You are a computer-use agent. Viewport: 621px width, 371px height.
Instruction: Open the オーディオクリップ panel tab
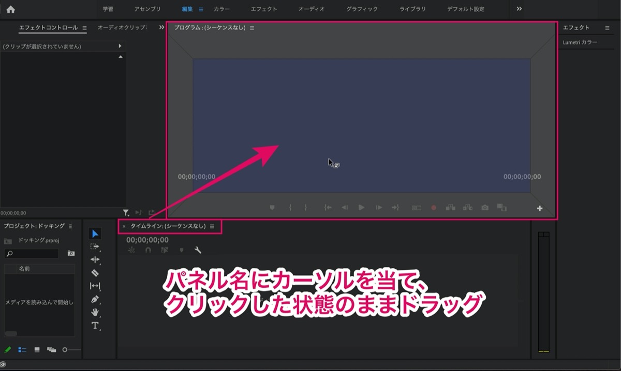122,27
